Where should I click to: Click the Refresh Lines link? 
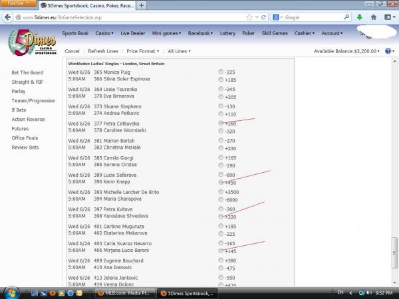(103, 51)
